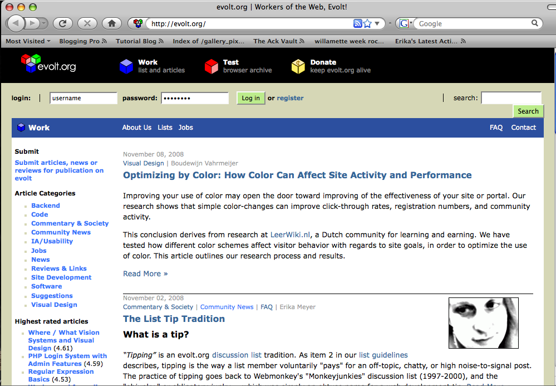This screenshot has width=556, height=386.
Task: Open the Lists menu in the blue navigation bar
Action: click(165, 128)
